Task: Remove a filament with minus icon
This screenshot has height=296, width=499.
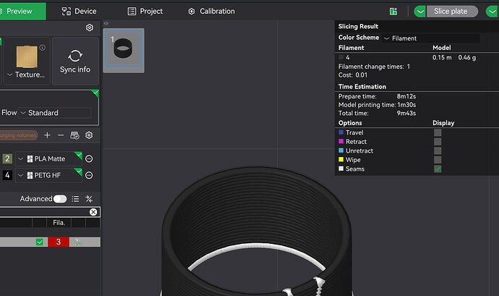Action: click(x=61, y=135)
